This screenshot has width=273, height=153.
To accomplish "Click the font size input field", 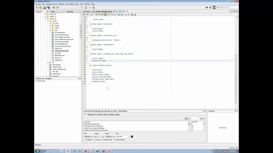I will tap(195, 119).
